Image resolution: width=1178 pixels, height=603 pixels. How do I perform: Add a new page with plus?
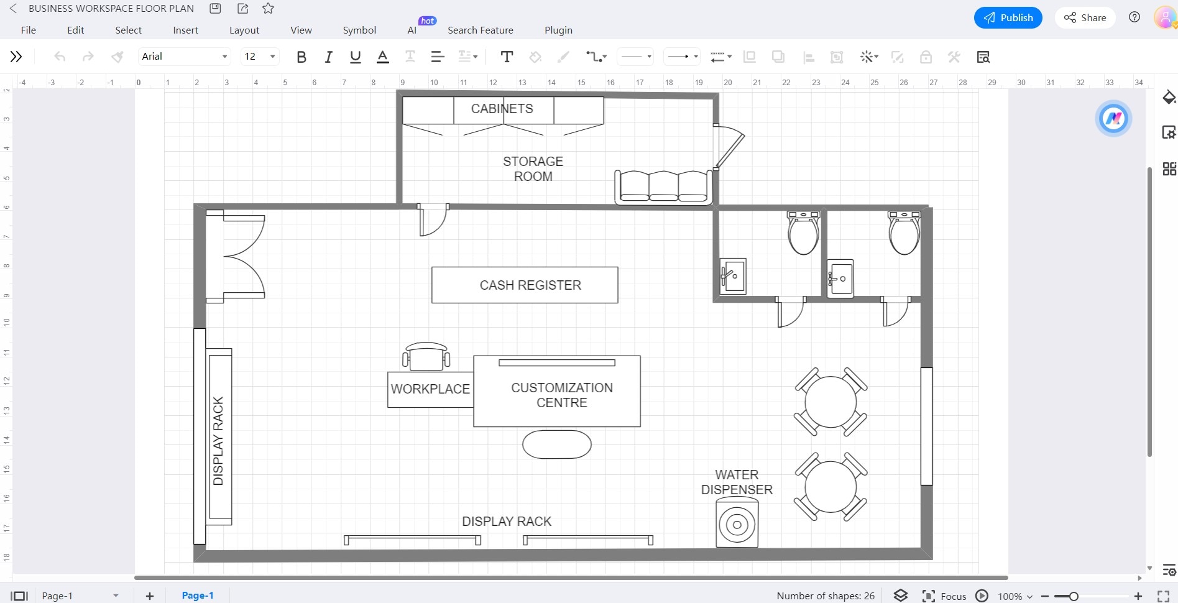coord(149,596)
